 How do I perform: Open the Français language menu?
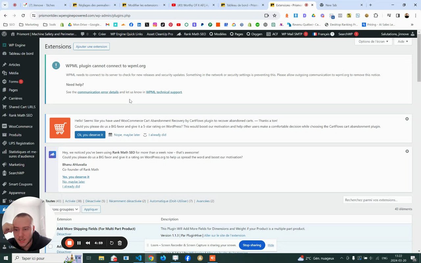click(x=323, y=34)
